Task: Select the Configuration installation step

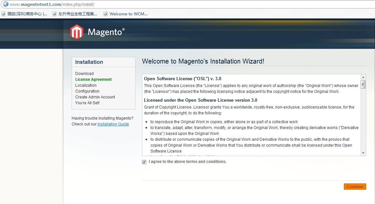Action: click(87, 91)
